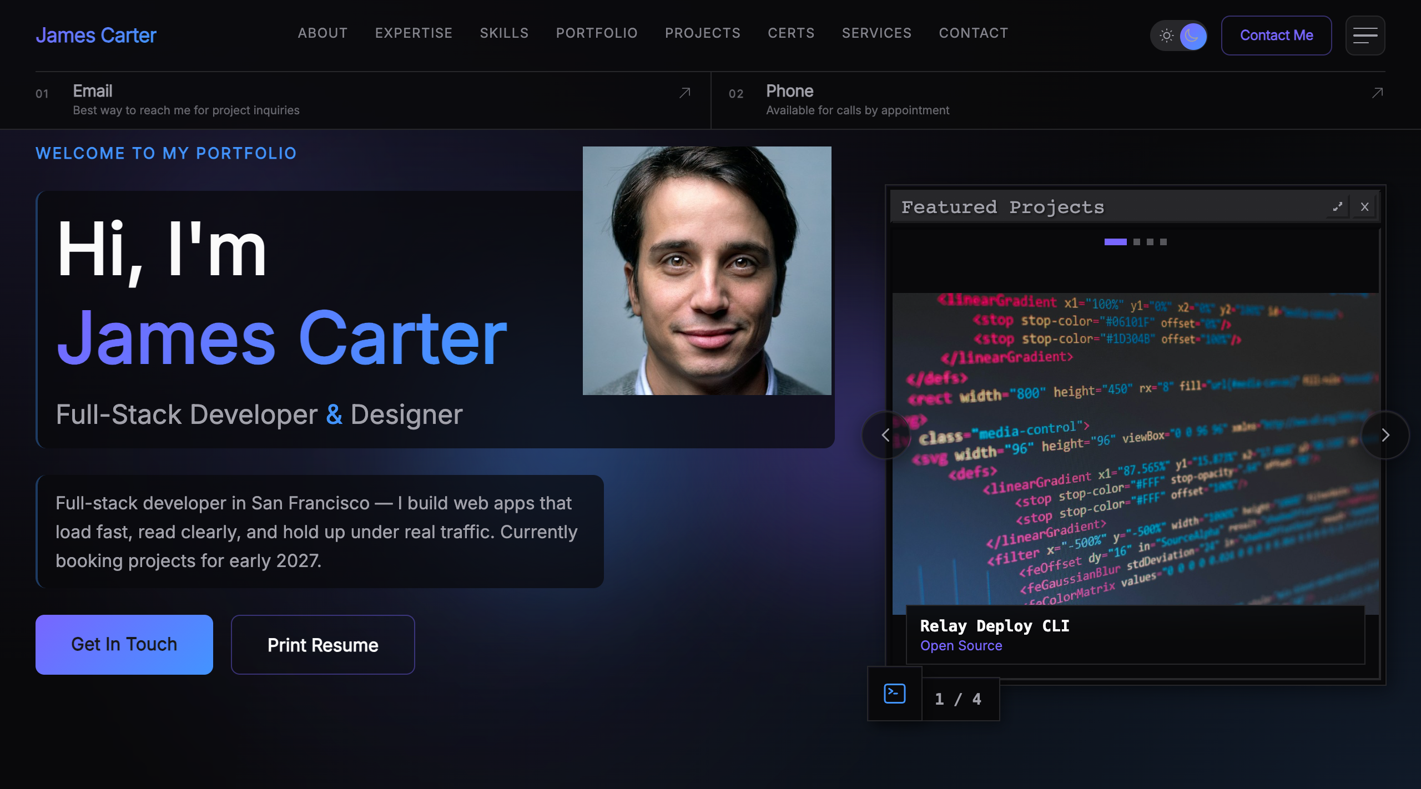The image size is (1421, 789).
Task: Click the Print Resume button
Action: point(323,644)
